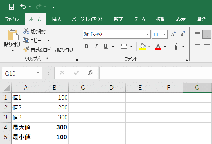Image resolution: width=212 pixels, height=144 pixels.
Task: Expand the Name Box dropdown arrow
Action: (x=38, y=73)
